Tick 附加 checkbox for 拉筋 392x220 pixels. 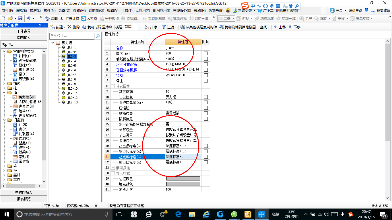pyautogui.click(x=206, y=75)
